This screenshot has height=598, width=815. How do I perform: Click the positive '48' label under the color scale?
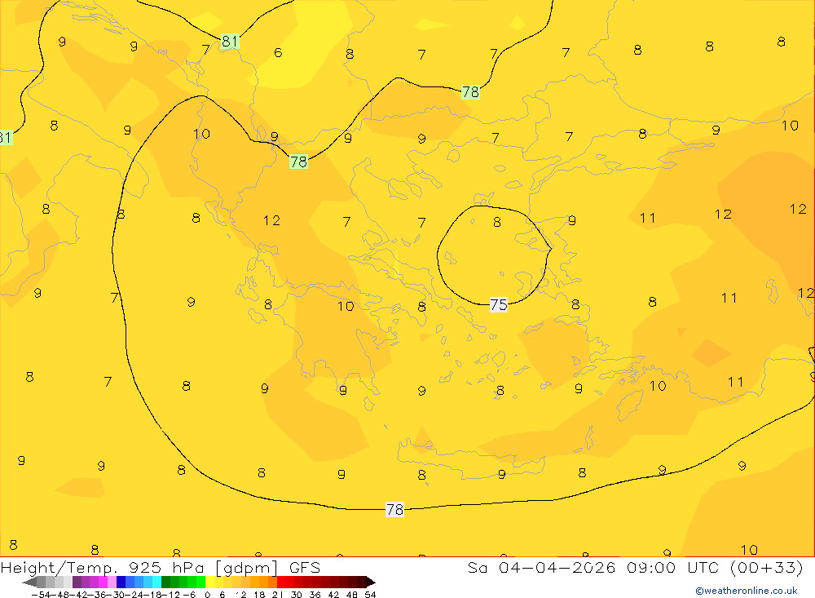(351, 595)
